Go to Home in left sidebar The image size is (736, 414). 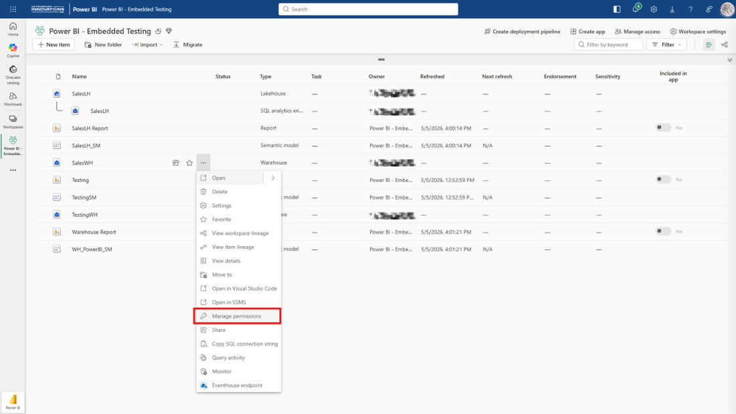[x=13, y=29]
